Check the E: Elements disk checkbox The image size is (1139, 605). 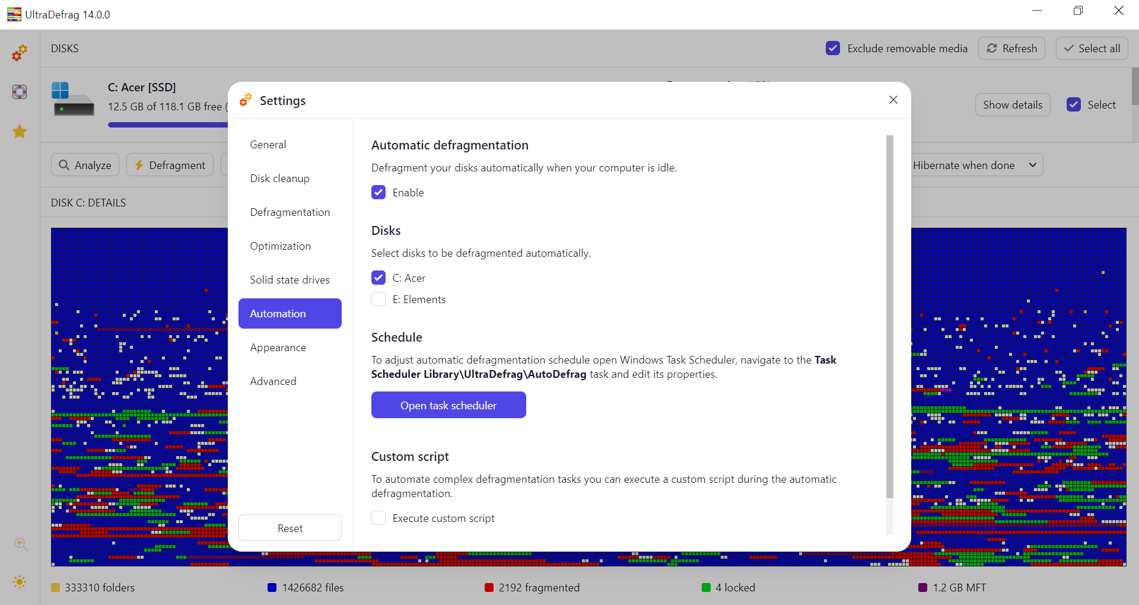[x=378, y=299]
